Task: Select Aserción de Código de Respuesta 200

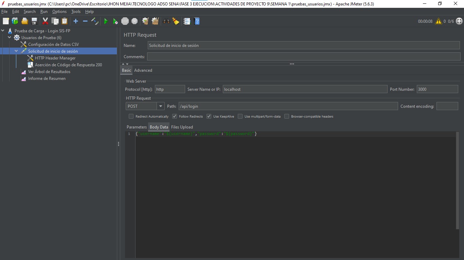Action: [68, 65]
